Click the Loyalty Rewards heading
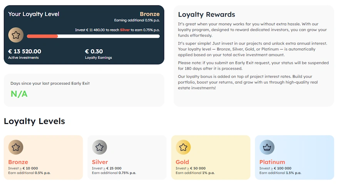 point(206,15)
